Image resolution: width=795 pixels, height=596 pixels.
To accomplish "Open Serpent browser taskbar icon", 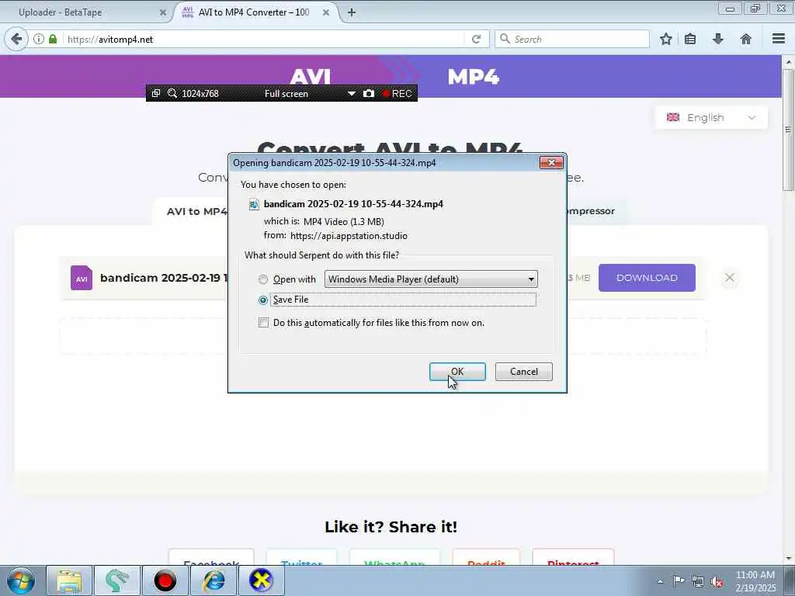I will tap(117, 580).
